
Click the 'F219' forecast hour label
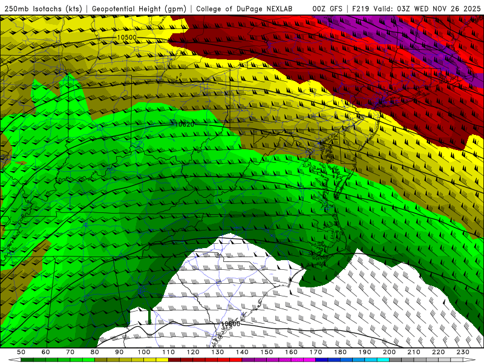click(x=361, y=8)
